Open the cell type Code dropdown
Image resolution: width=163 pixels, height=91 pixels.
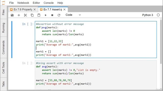tap(73, 15)
